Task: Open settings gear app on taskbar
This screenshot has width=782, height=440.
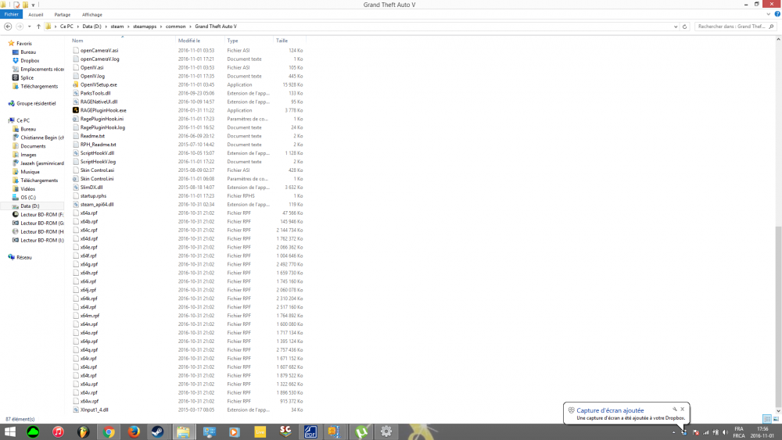Action: coord(386,431)
